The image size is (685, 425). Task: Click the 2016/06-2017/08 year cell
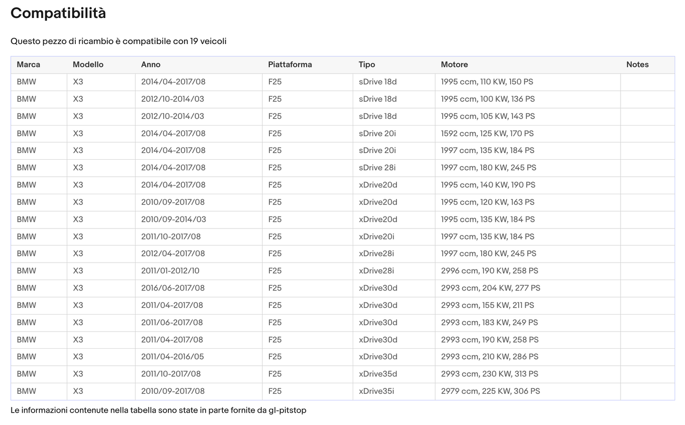click(x=173, y=288)
